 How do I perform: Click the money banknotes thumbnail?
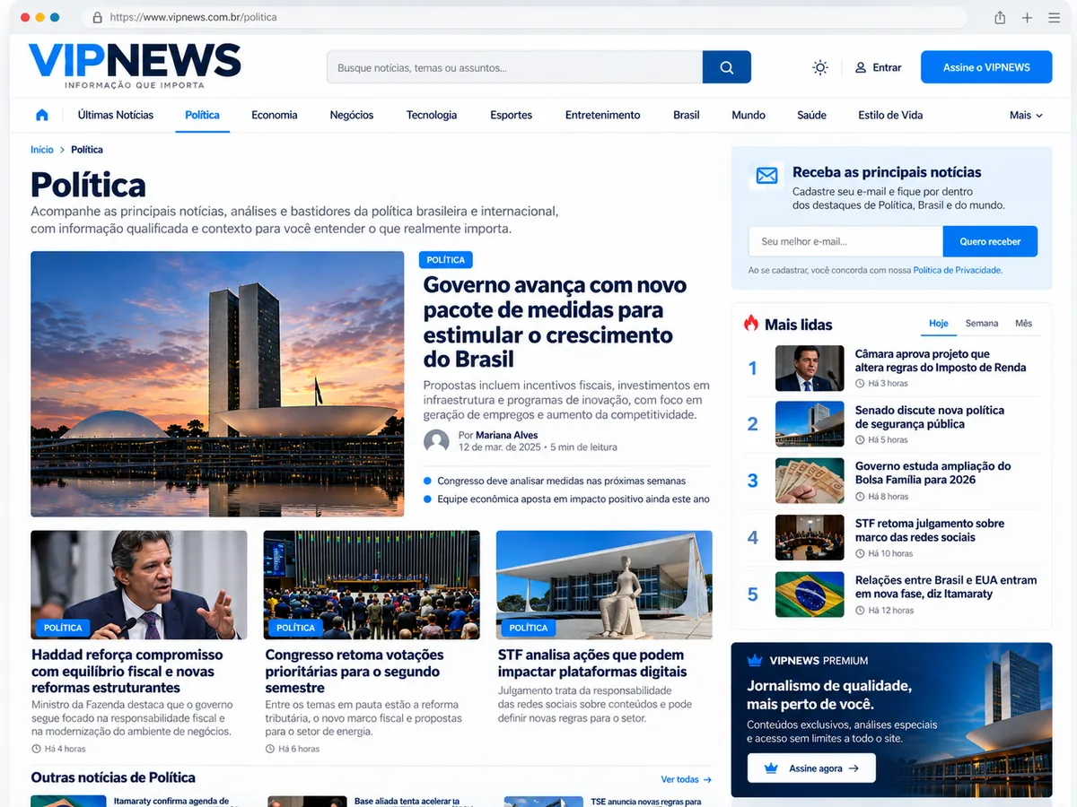pos(810,481)
